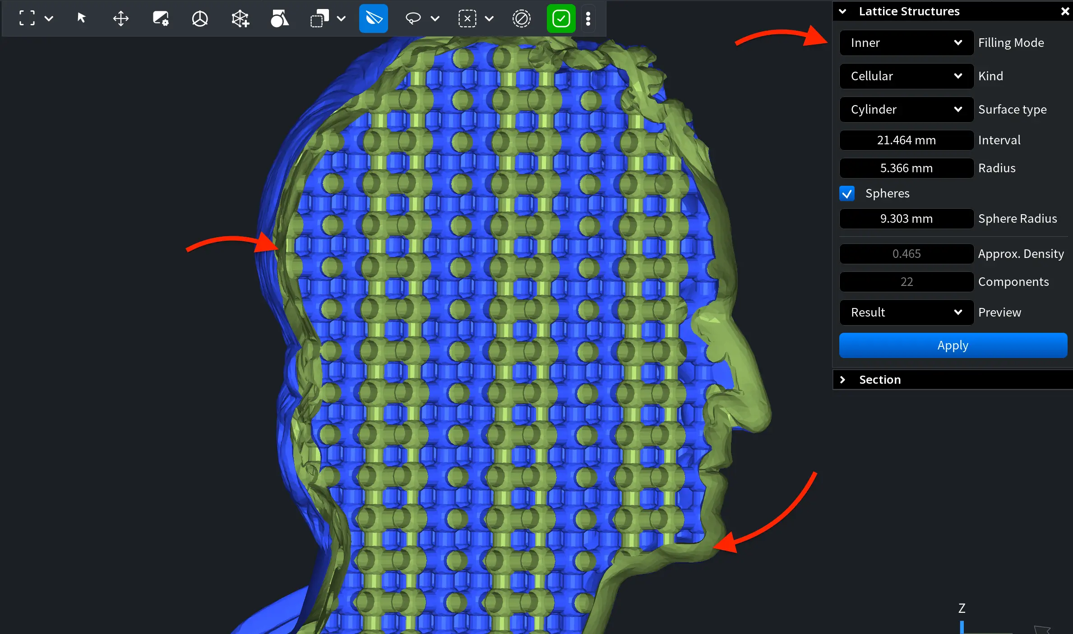Click the green confirm checkmark icon
This screenshot has width=1073, height=634.
561,18
